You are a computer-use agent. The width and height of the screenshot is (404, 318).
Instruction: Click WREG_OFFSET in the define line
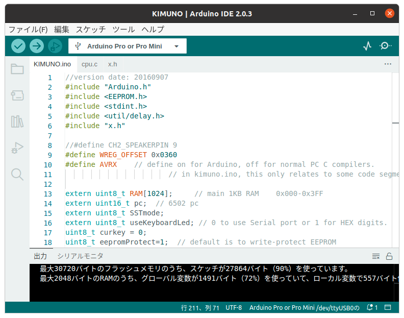coord(123,155)
